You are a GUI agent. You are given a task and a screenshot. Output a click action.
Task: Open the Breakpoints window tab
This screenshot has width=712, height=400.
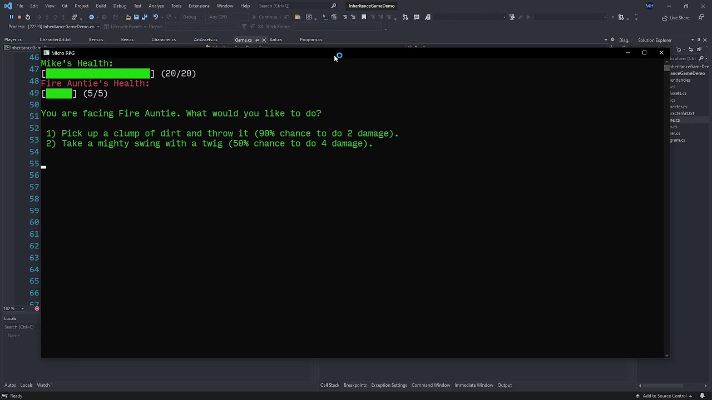[355, 385]
